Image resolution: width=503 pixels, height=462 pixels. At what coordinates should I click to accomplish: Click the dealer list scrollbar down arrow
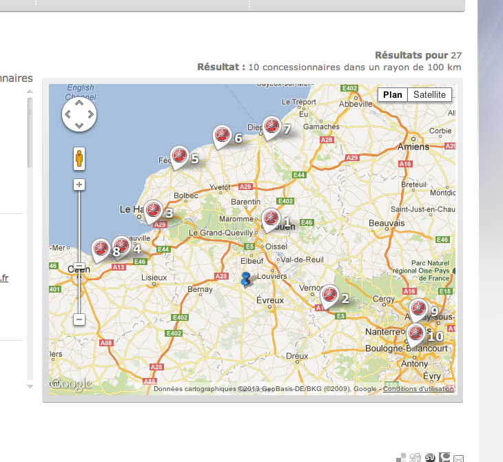[x=30, y=386]
